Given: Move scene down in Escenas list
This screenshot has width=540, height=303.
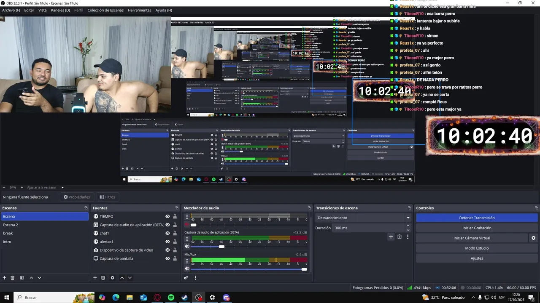Looking at the screenshot, I should 39,278.
